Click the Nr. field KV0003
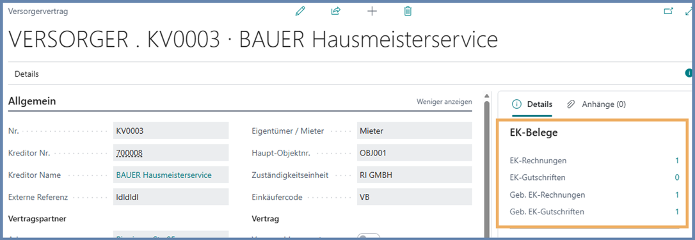695x240 pixels. click(171, 131)
